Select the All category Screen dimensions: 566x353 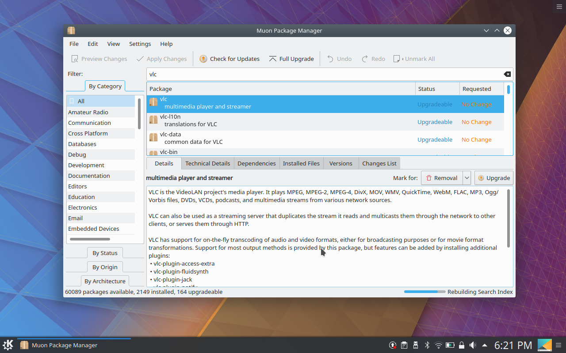tap(101, 101)
